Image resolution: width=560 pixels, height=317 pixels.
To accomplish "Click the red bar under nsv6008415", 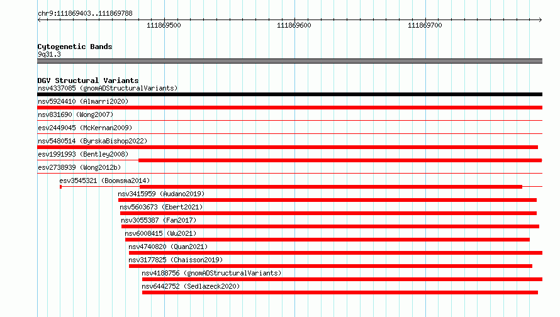I will click(327, 240).
